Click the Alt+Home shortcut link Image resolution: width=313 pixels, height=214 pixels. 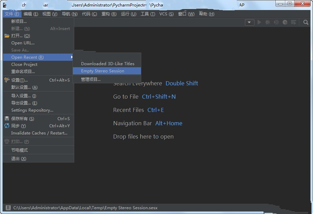tap(169, 123)
